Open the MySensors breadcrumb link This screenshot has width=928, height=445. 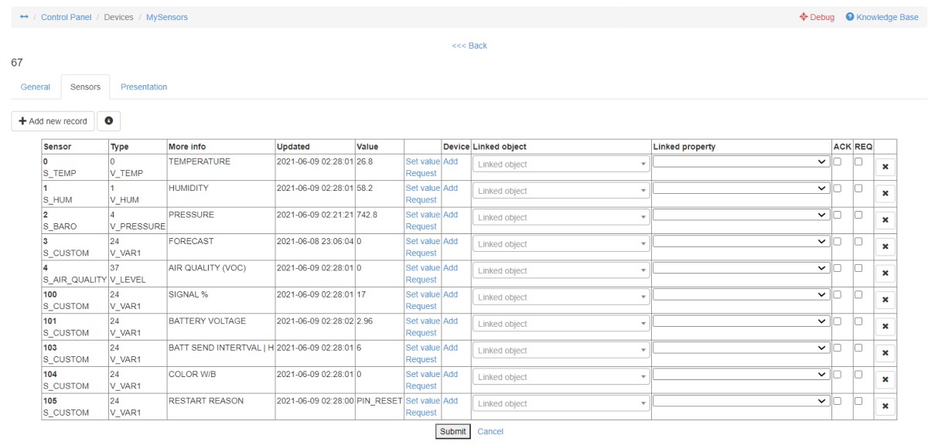coord(167,17)
